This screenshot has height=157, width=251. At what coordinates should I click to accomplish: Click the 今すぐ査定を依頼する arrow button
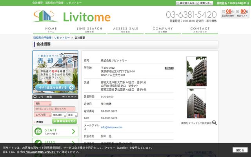click(55, 88)
